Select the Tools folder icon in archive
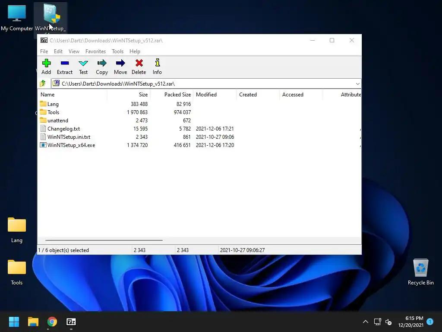The height and width of the screenshot is (332, 442). [x=43, y=112]
